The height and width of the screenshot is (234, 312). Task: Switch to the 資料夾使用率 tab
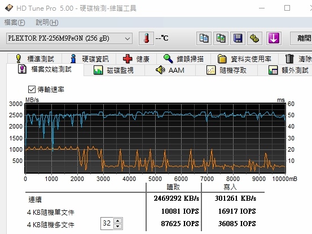(x=244, y=59)
